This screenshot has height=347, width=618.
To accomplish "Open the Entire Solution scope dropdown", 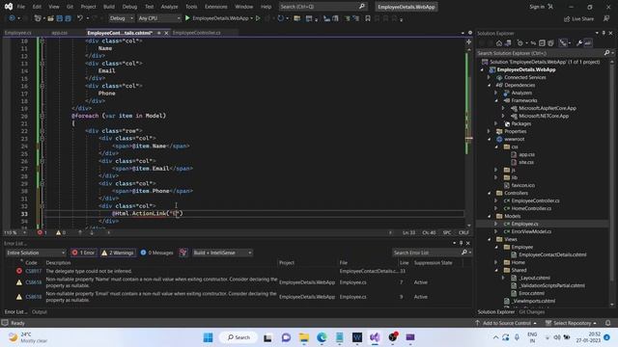I will [x=36, y=253].
